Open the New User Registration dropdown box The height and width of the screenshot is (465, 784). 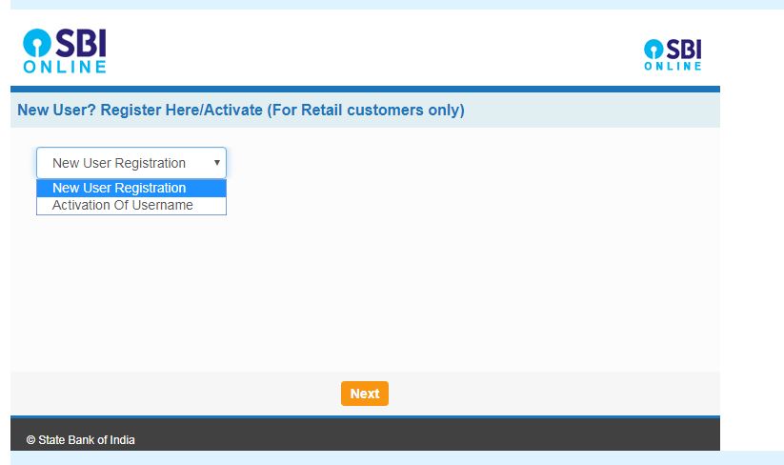point(131,163)
